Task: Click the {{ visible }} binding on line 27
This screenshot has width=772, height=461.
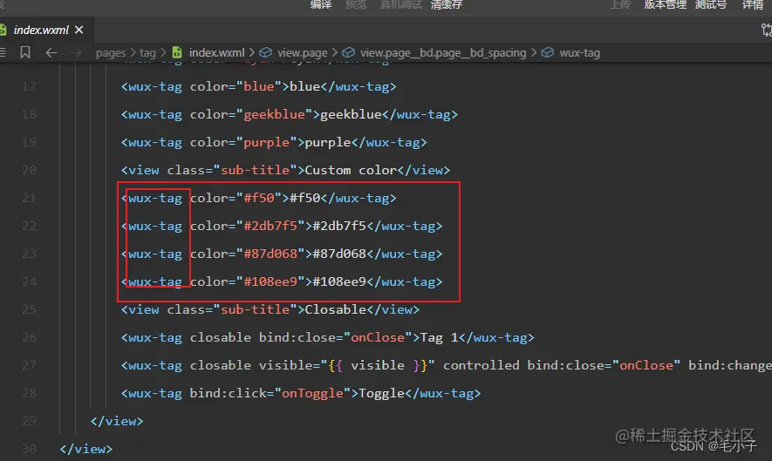Action: pos(378,365)
